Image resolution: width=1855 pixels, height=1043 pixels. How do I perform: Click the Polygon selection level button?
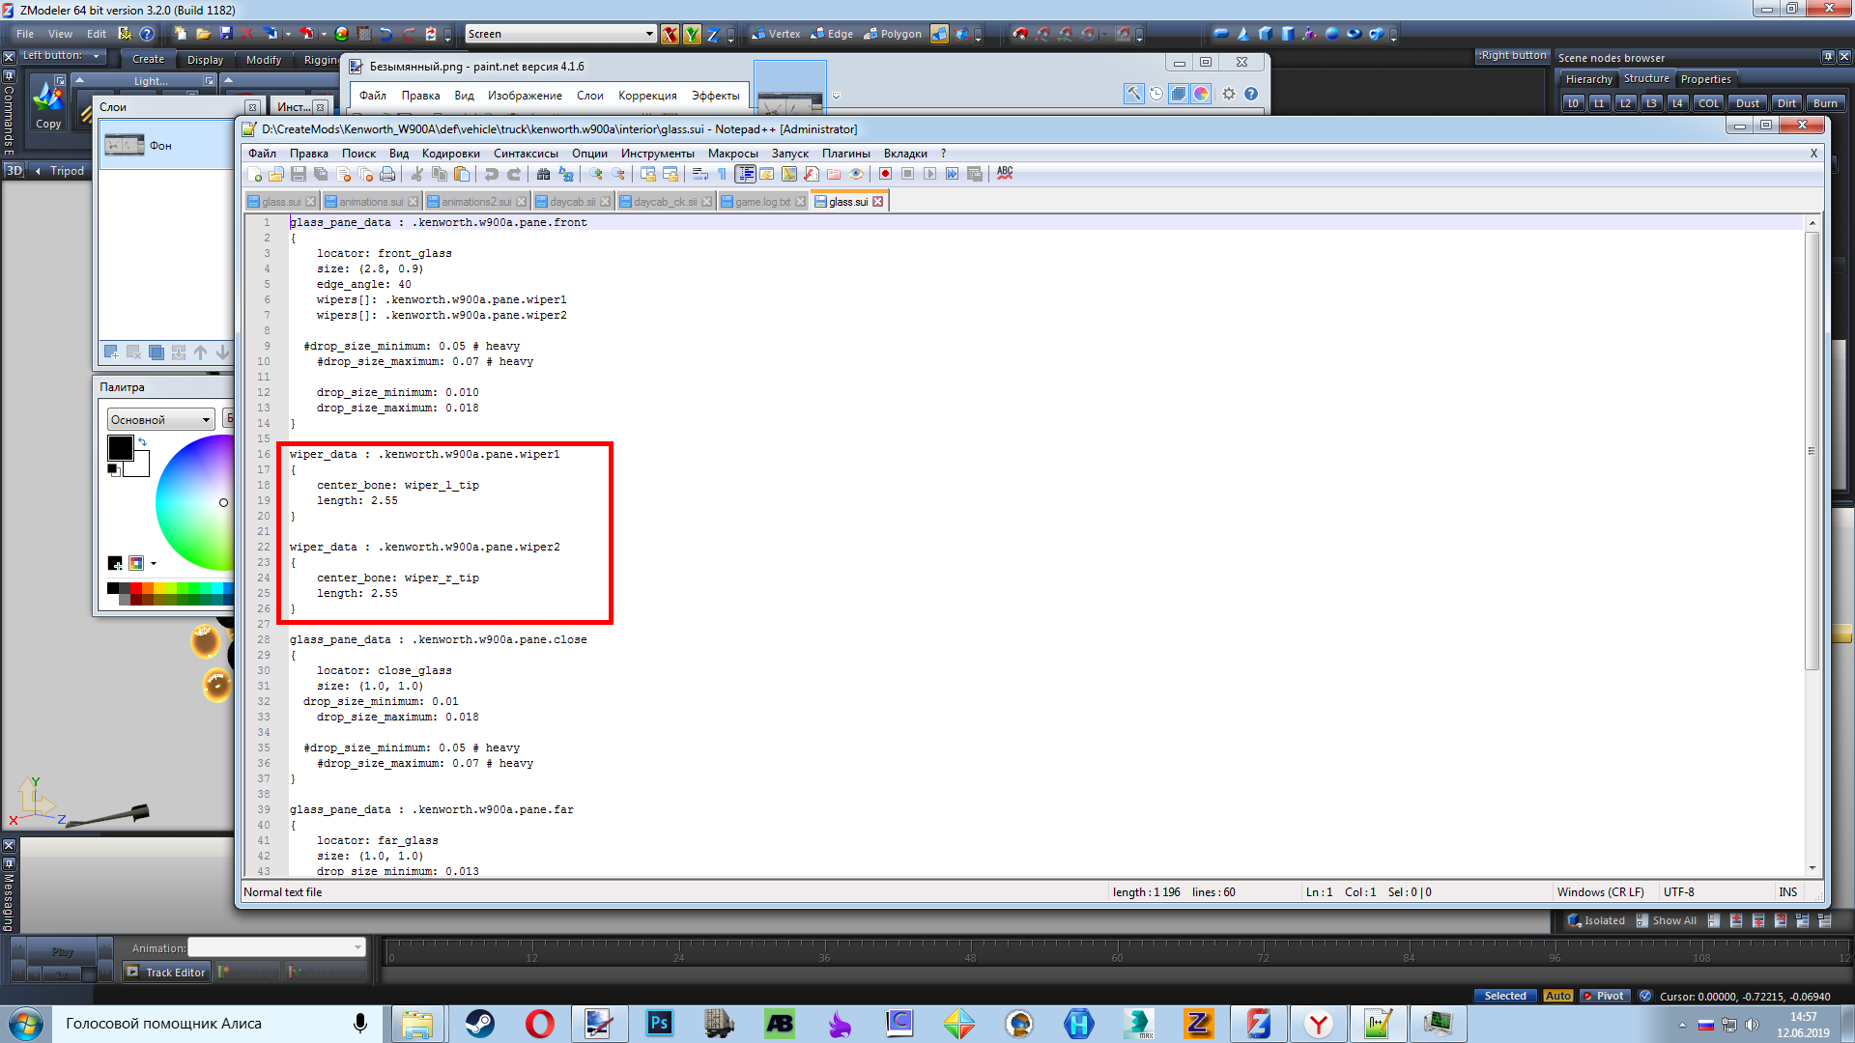(x=892, y=34)
